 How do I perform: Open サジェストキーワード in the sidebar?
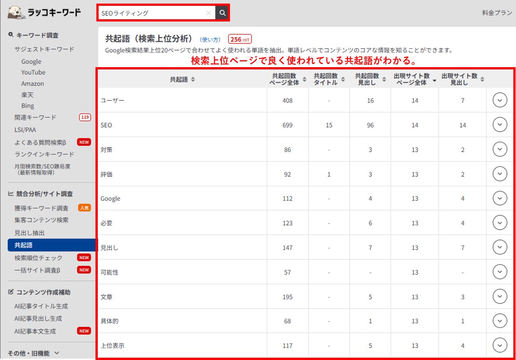[44, 49]
